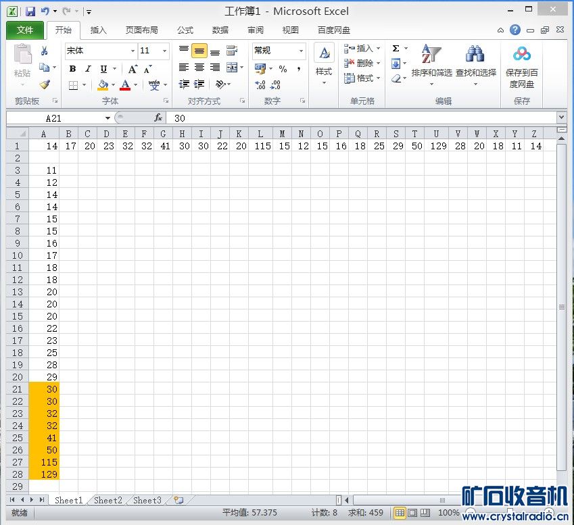Select the Format Painter brush icon
The image size is (574, 525).
tap(45, 84)
